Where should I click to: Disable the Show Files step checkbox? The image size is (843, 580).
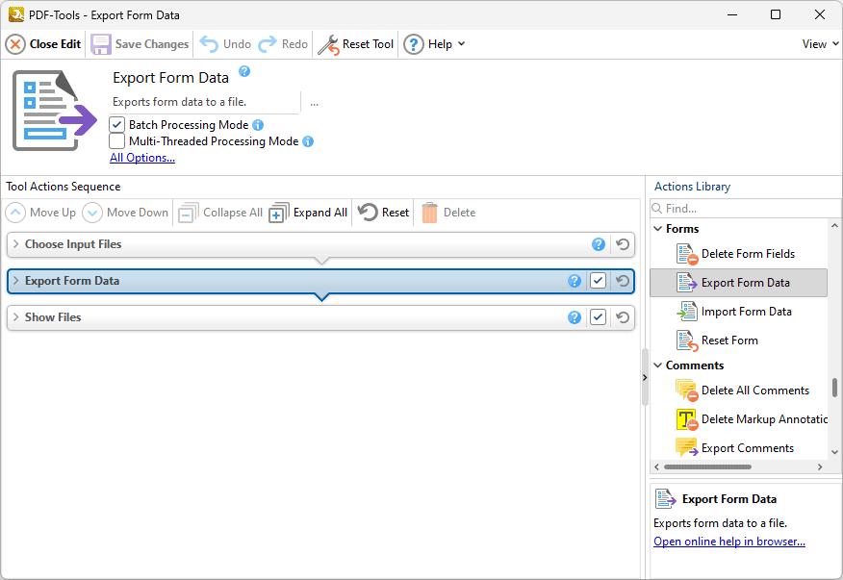tap(598, 317)
